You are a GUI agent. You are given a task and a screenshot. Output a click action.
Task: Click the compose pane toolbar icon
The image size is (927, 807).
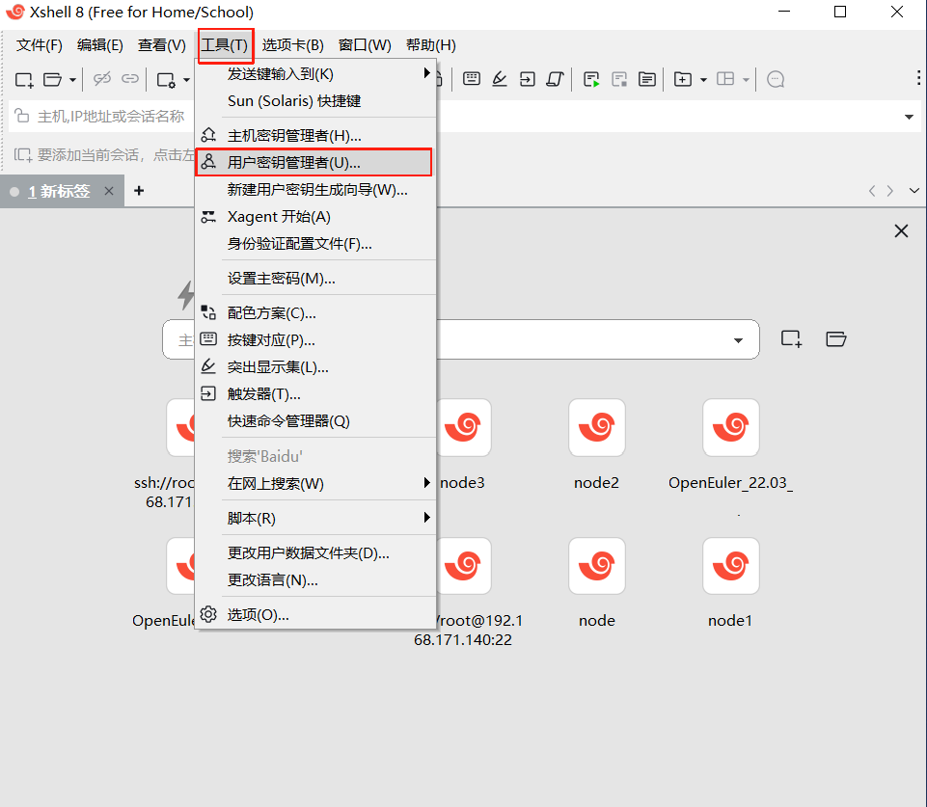(x=646, y=79)
